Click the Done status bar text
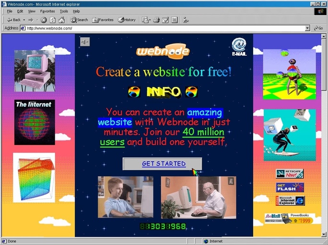328x245 pixels. point(12,241)
